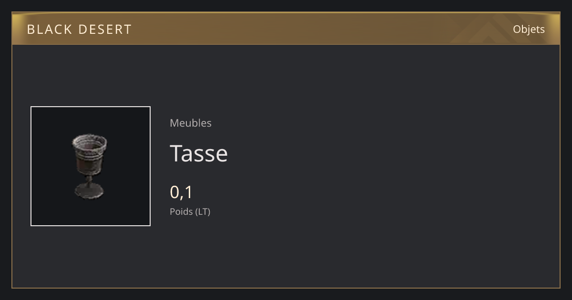The image size is (572, 300).
Task: Select the goblet stem in the item icon
Action: pos(89,181)
